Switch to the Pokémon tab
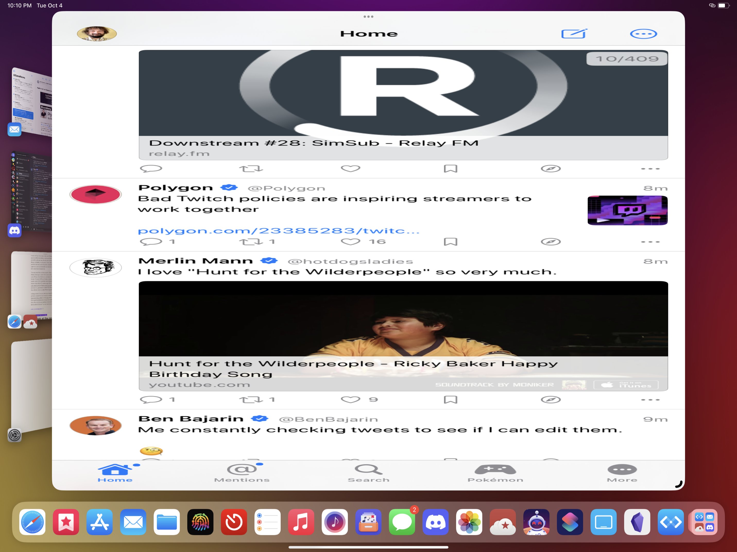Viewport: 737px width, 552px height. coord(495,473)
